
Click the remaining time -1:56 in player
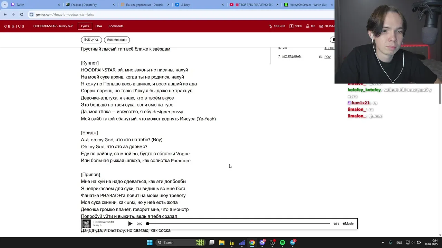(336, 224)
